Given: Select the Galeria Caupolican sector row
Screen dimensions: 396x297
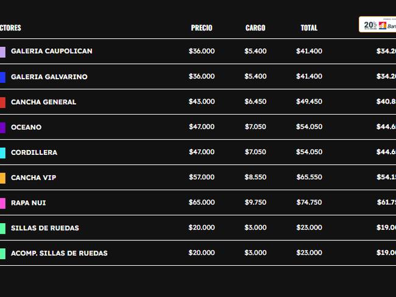Looking at the screenshot, I should (x=198, y=51).
